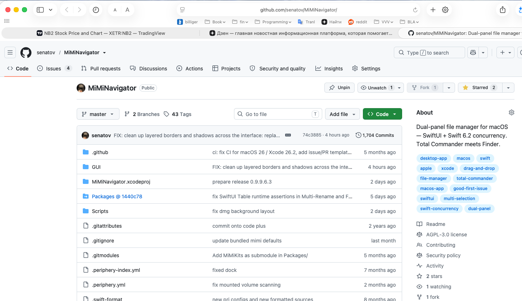The image size is (522, 301).
Task: Open a new Safari tab
Action: click(433, 10)
